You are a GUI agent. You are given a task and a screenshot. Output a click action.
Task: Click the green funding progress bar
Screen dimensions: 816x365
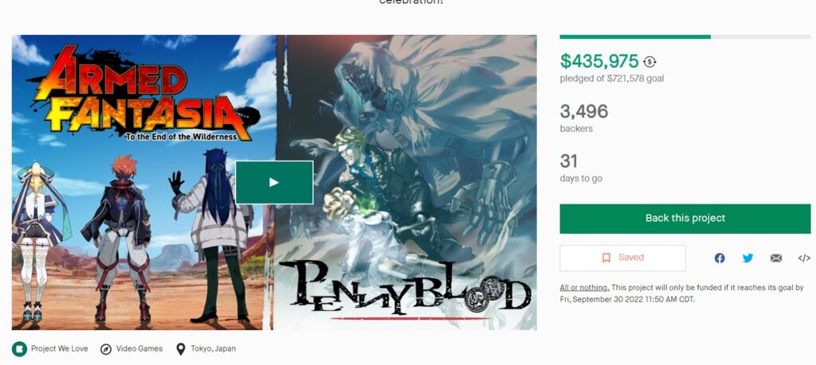click(635, 37)
